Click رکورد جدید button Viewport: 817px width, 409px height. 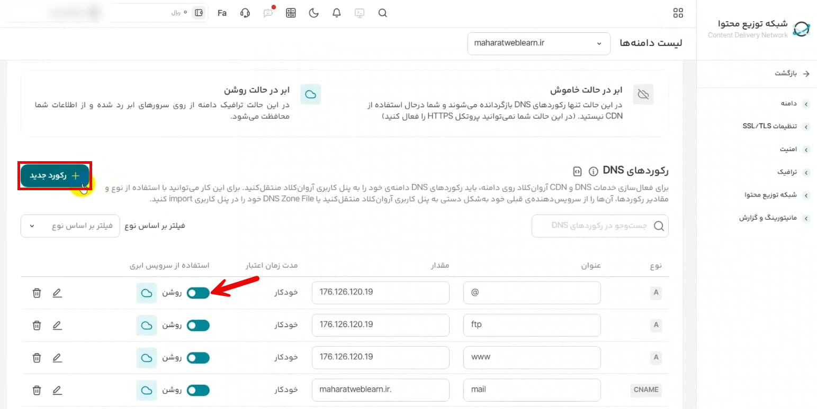[55, 176]
